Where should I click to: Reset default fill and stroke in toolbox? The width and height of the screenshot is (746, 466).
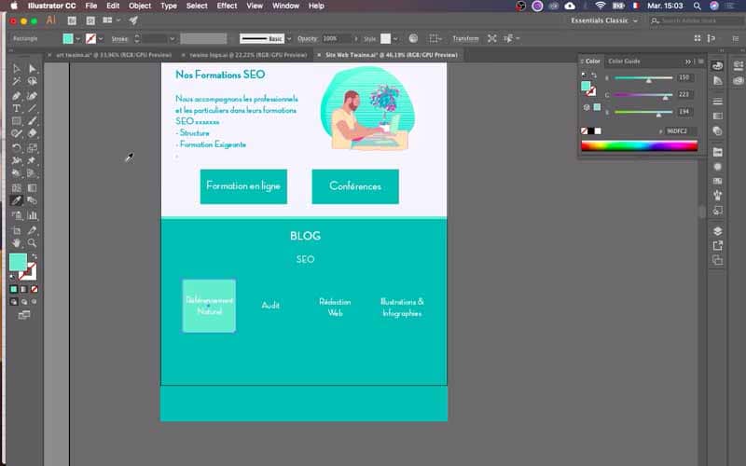[x=12, y=276]
